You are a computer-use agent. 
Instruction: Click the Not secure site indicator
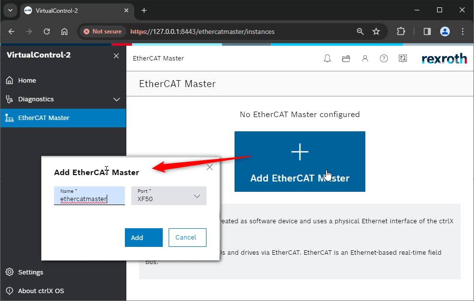102,31
